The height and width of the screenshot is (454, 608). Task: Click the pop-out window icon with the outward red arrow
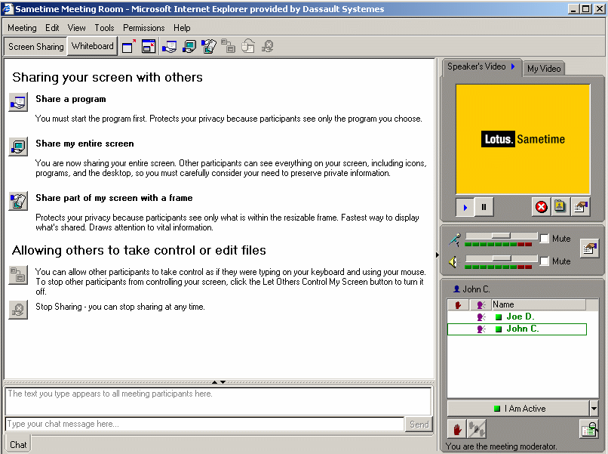pyautogui.click(x=129, y=47)
